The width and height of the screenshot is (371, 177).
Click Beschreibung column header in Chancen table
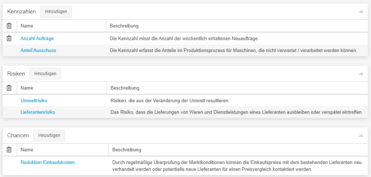click(127, 150)
